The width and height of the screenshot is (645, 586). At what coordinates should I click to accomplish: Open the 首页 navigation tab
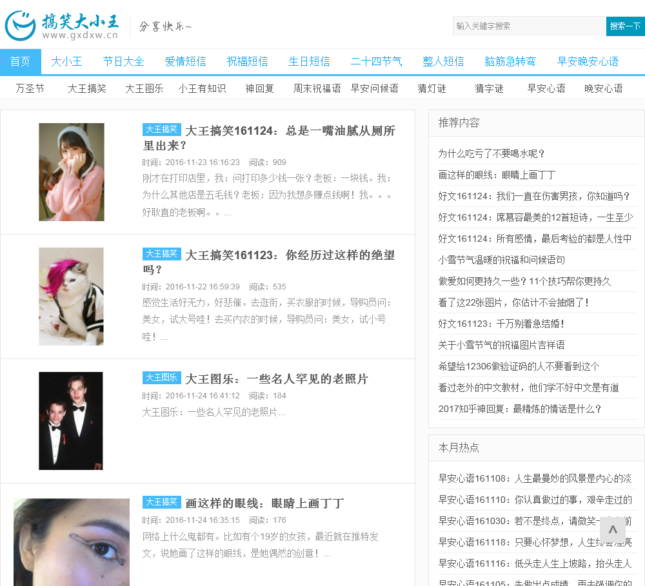pos(20,62)
